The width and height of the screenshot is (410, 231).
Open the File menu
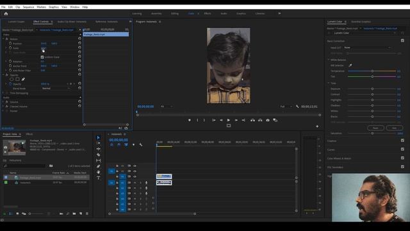[x=3, y=7]
